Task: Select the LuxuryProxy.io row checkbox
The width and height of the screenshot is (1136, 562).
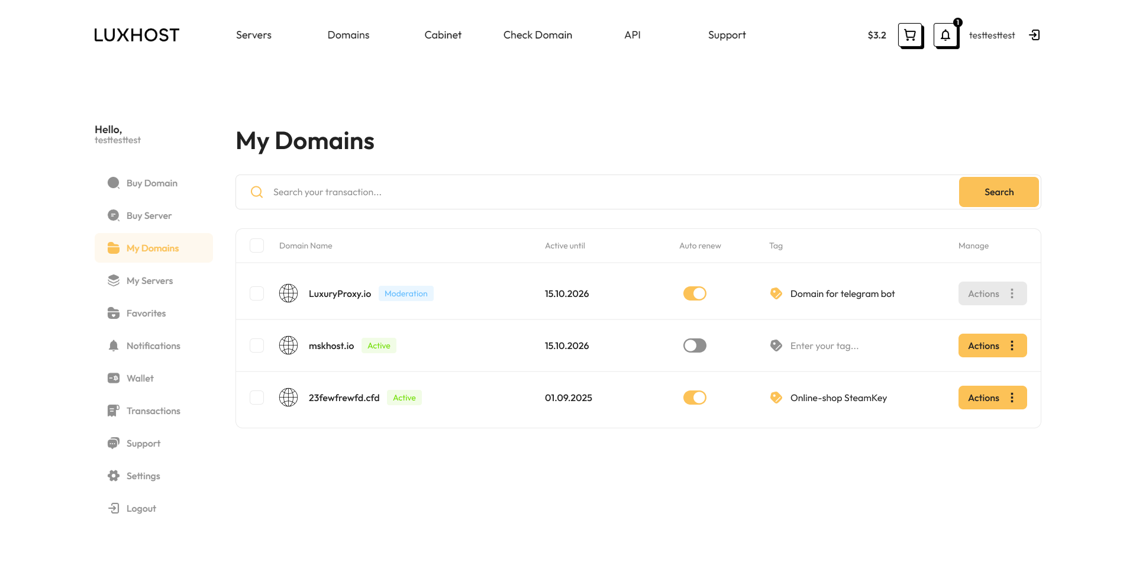Action: point(257,293)
